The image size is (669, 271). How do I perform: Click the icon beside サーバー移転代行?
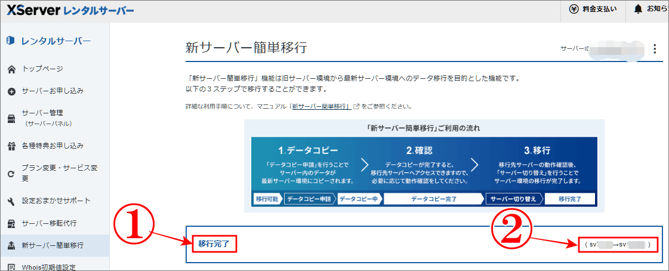(12, 224)
